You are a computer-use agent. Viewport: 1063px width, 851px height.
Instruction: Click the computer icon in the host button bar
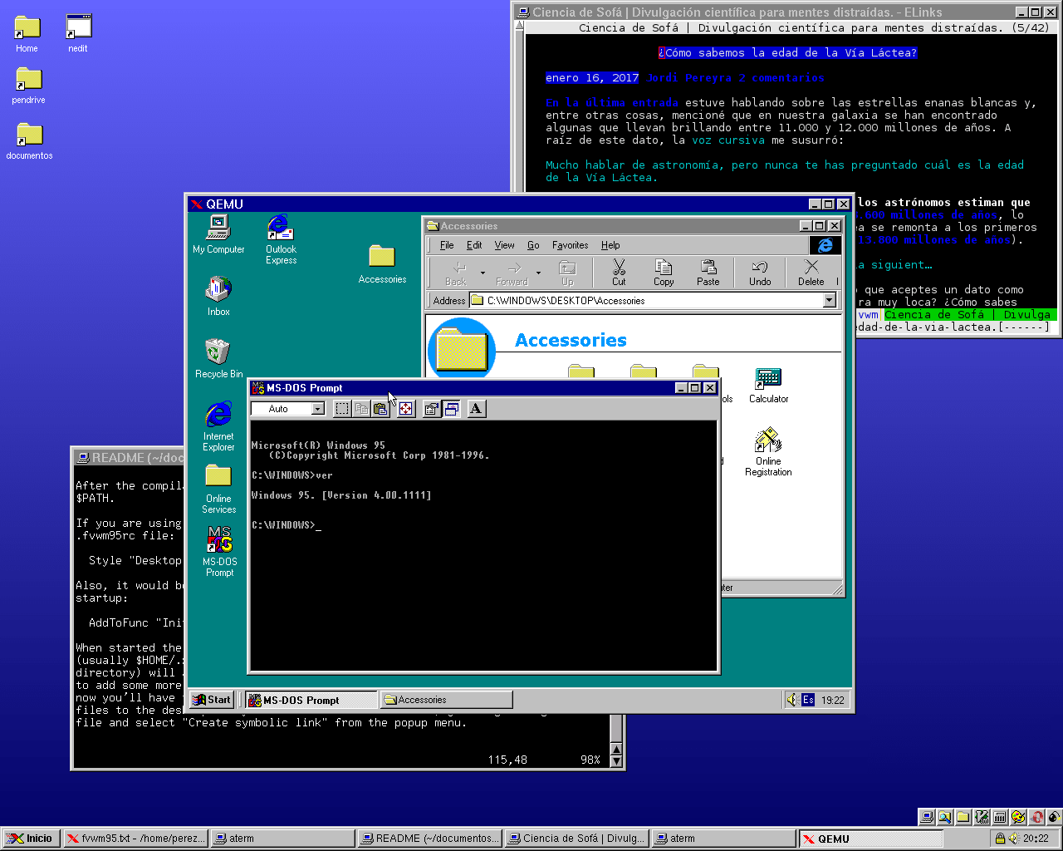click(927, 817)
